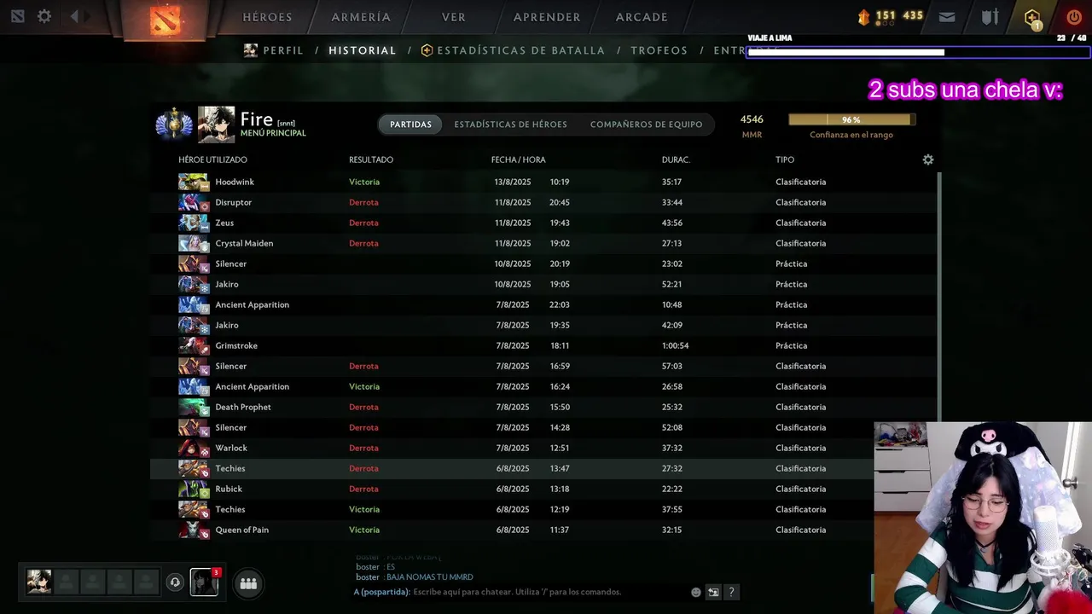Image resolution: width=1092 pixels, height=614 pixels.
Task: Click the VIAJE A LIMA progress bar
Action: pos(918,52)
